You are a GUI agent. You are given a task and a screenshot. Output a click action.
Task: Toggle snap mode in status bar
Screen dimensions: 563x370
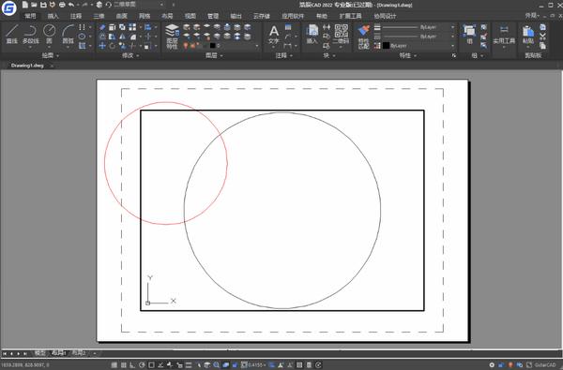(114, 365)
